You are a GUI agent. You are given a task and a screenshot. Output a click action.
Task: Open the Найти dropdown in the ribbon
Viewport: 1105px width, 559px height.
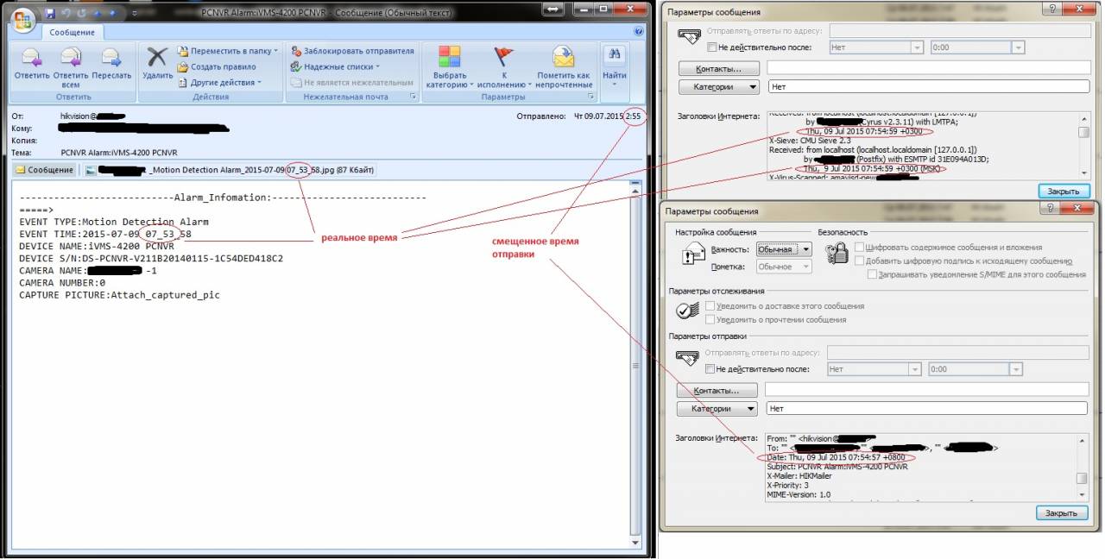click(x=615, y=66)
